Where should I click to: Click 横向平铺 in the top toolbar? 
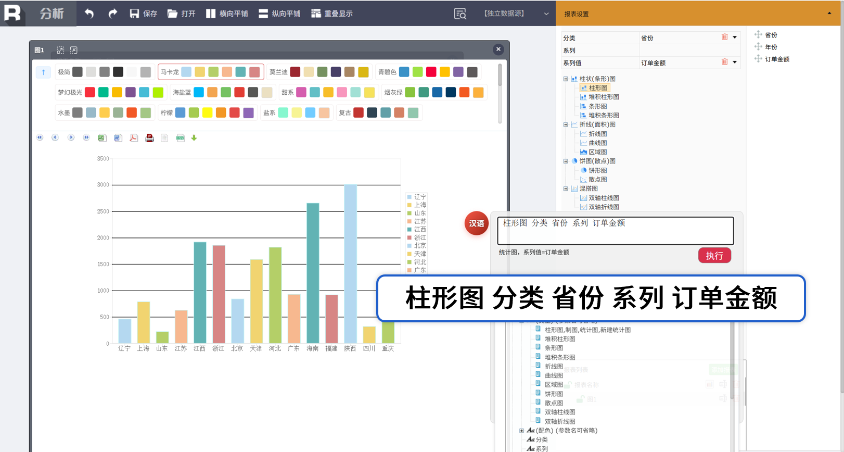(227, 14)
